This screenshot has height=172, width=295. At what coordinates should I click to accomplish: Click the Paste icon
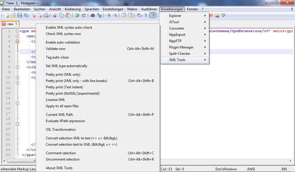coord(69,15)
